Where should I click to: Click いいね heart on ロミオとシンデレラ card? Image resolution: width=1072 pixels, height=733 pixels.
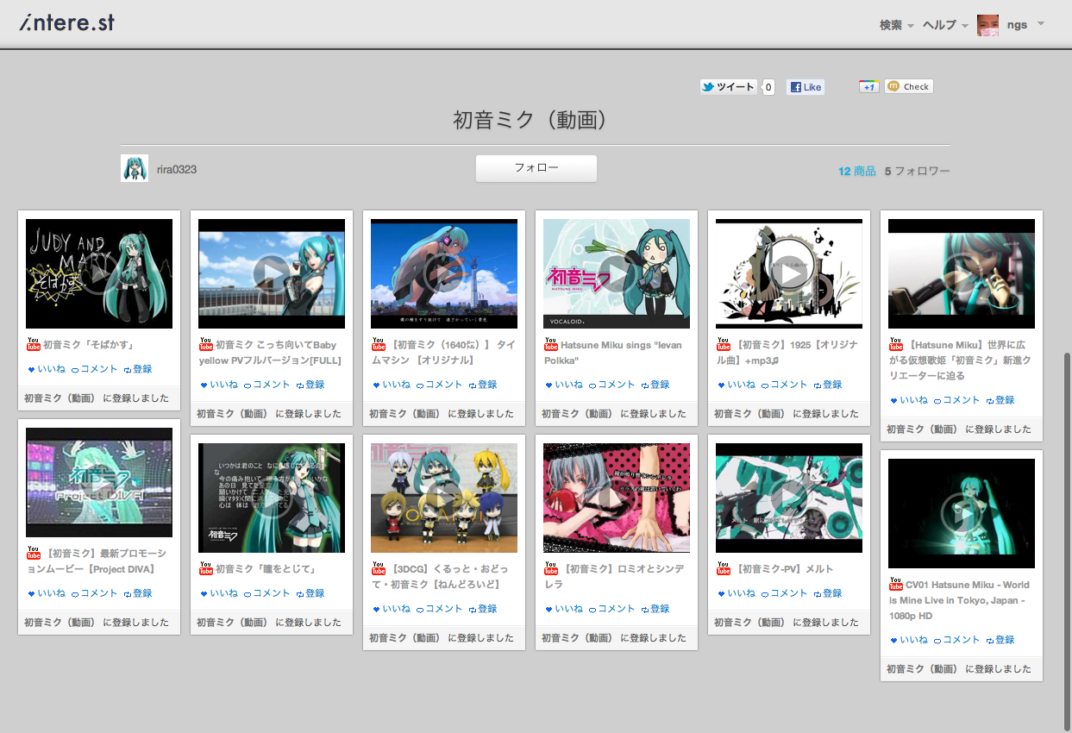tap(549, 609)
